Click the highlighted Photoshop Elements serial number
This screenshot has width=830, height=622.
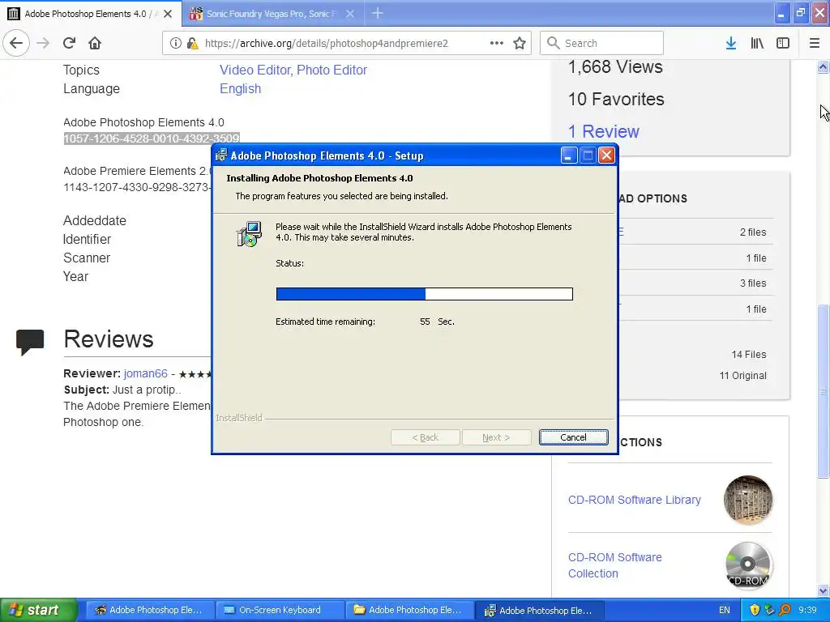152,138
